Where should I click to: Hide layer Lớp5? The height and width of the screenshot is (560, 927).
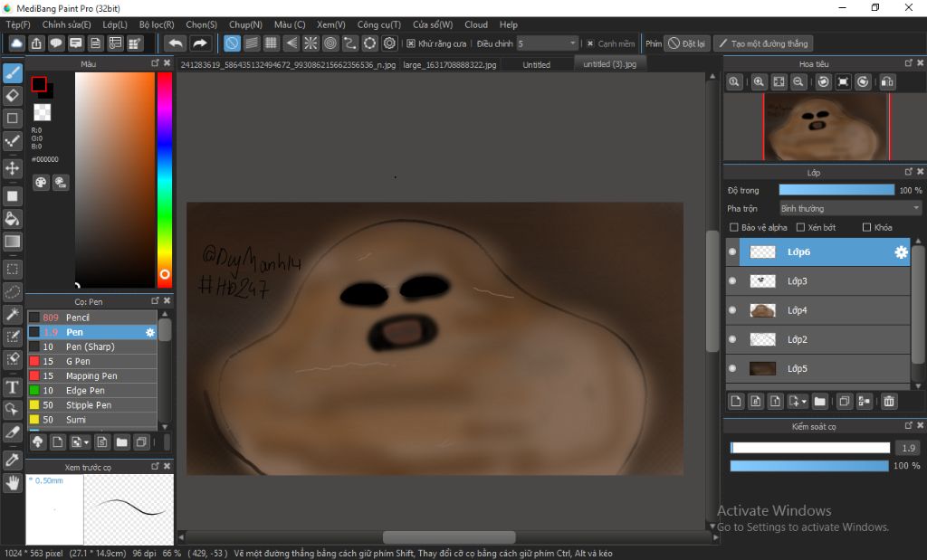732,368
